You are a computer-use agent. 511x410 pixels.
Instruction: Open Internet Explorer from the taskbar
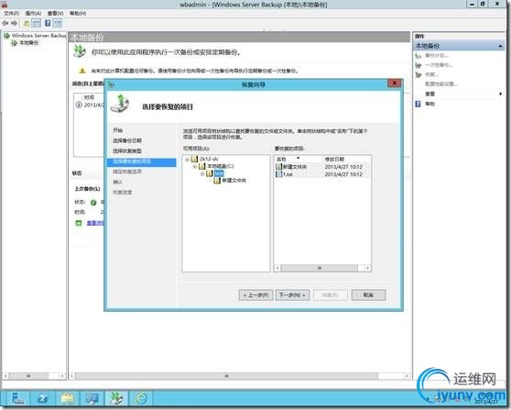click(x=141, y=398)
